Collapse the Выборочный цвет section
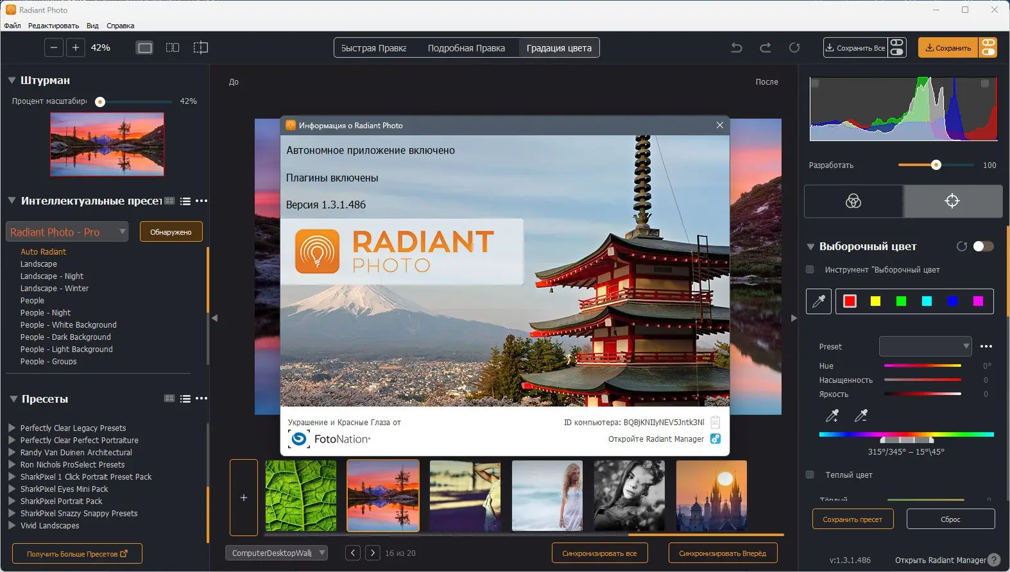Screen dimensions: 1010x572 [x=810, y=246]
